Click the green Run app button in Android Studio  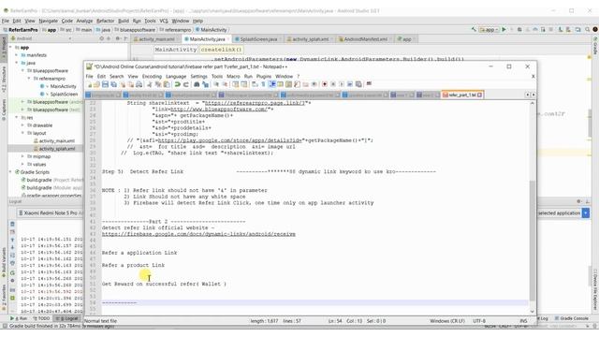click(x=504, y=29)
